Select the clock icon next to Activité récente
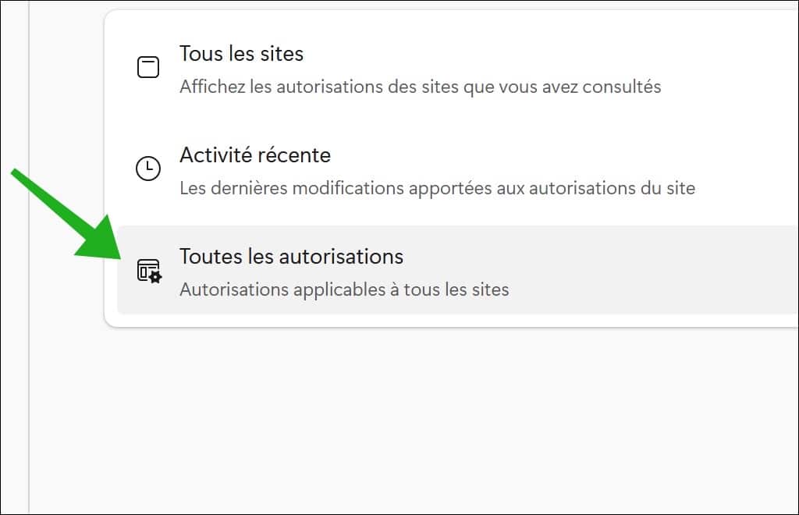Image resolution: width=799 pixels, height=515 pixels. [147, 168]
